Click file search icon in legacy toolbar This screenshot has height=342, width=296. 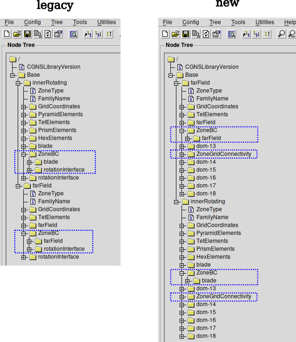point(73,34)
